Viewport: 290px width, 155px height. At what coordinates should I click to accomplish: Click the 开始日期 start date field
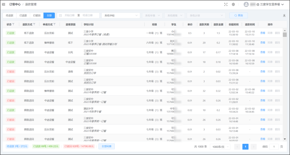click(x=69, y=16)
